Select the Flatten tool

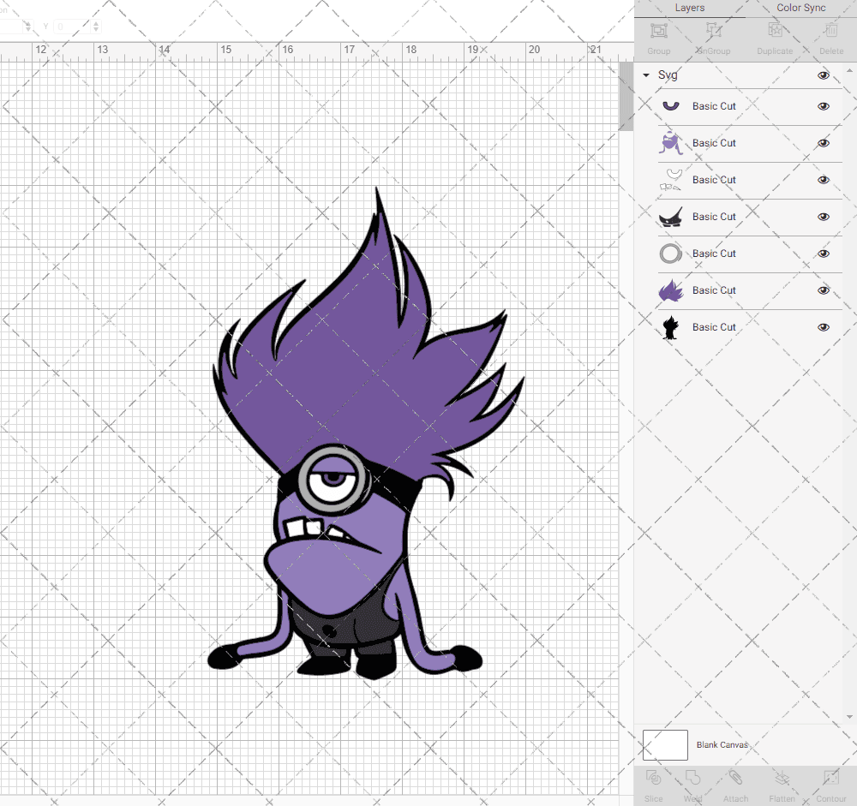click(782, 778)
